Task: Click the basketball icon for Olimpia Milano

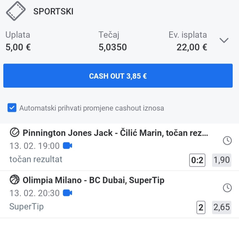Action: click(15, 180)
